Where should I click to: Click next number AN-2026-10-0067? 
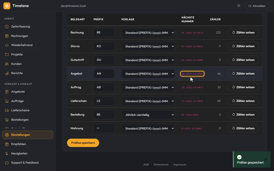coord(192,74)
